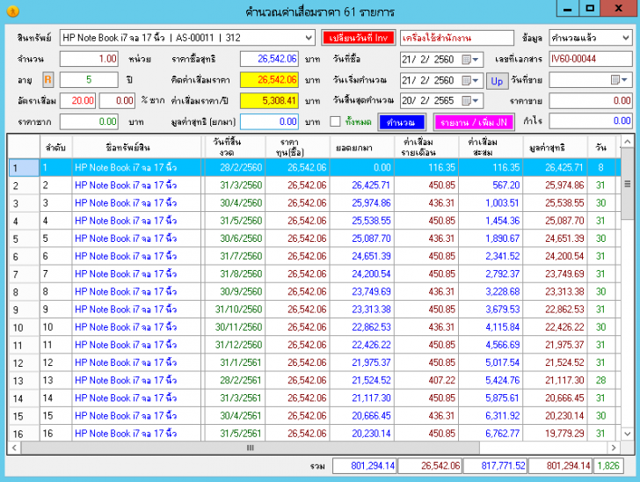
Task: Click the horizontal scrollbar left arrow
Action: click(x=14, y=448)
